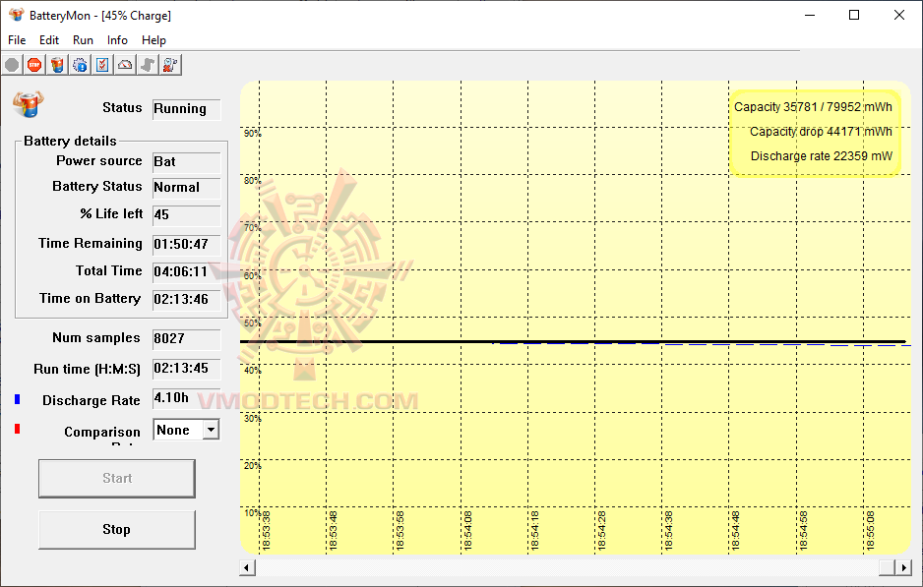Viewport: 923px width, 587px height.
Task: Open the Edit menu
Action: pyautogui.click(x=49, y=40)
